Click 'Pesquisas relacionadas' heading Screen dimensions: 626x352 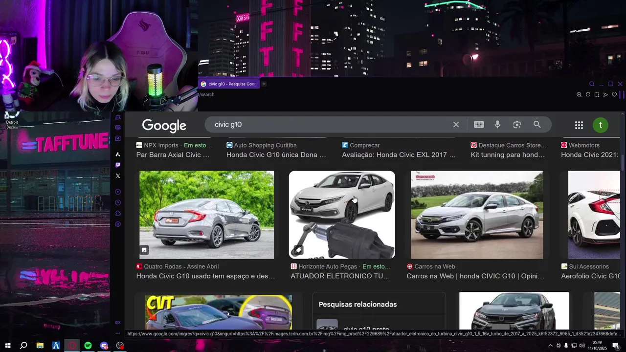[358, 305]
